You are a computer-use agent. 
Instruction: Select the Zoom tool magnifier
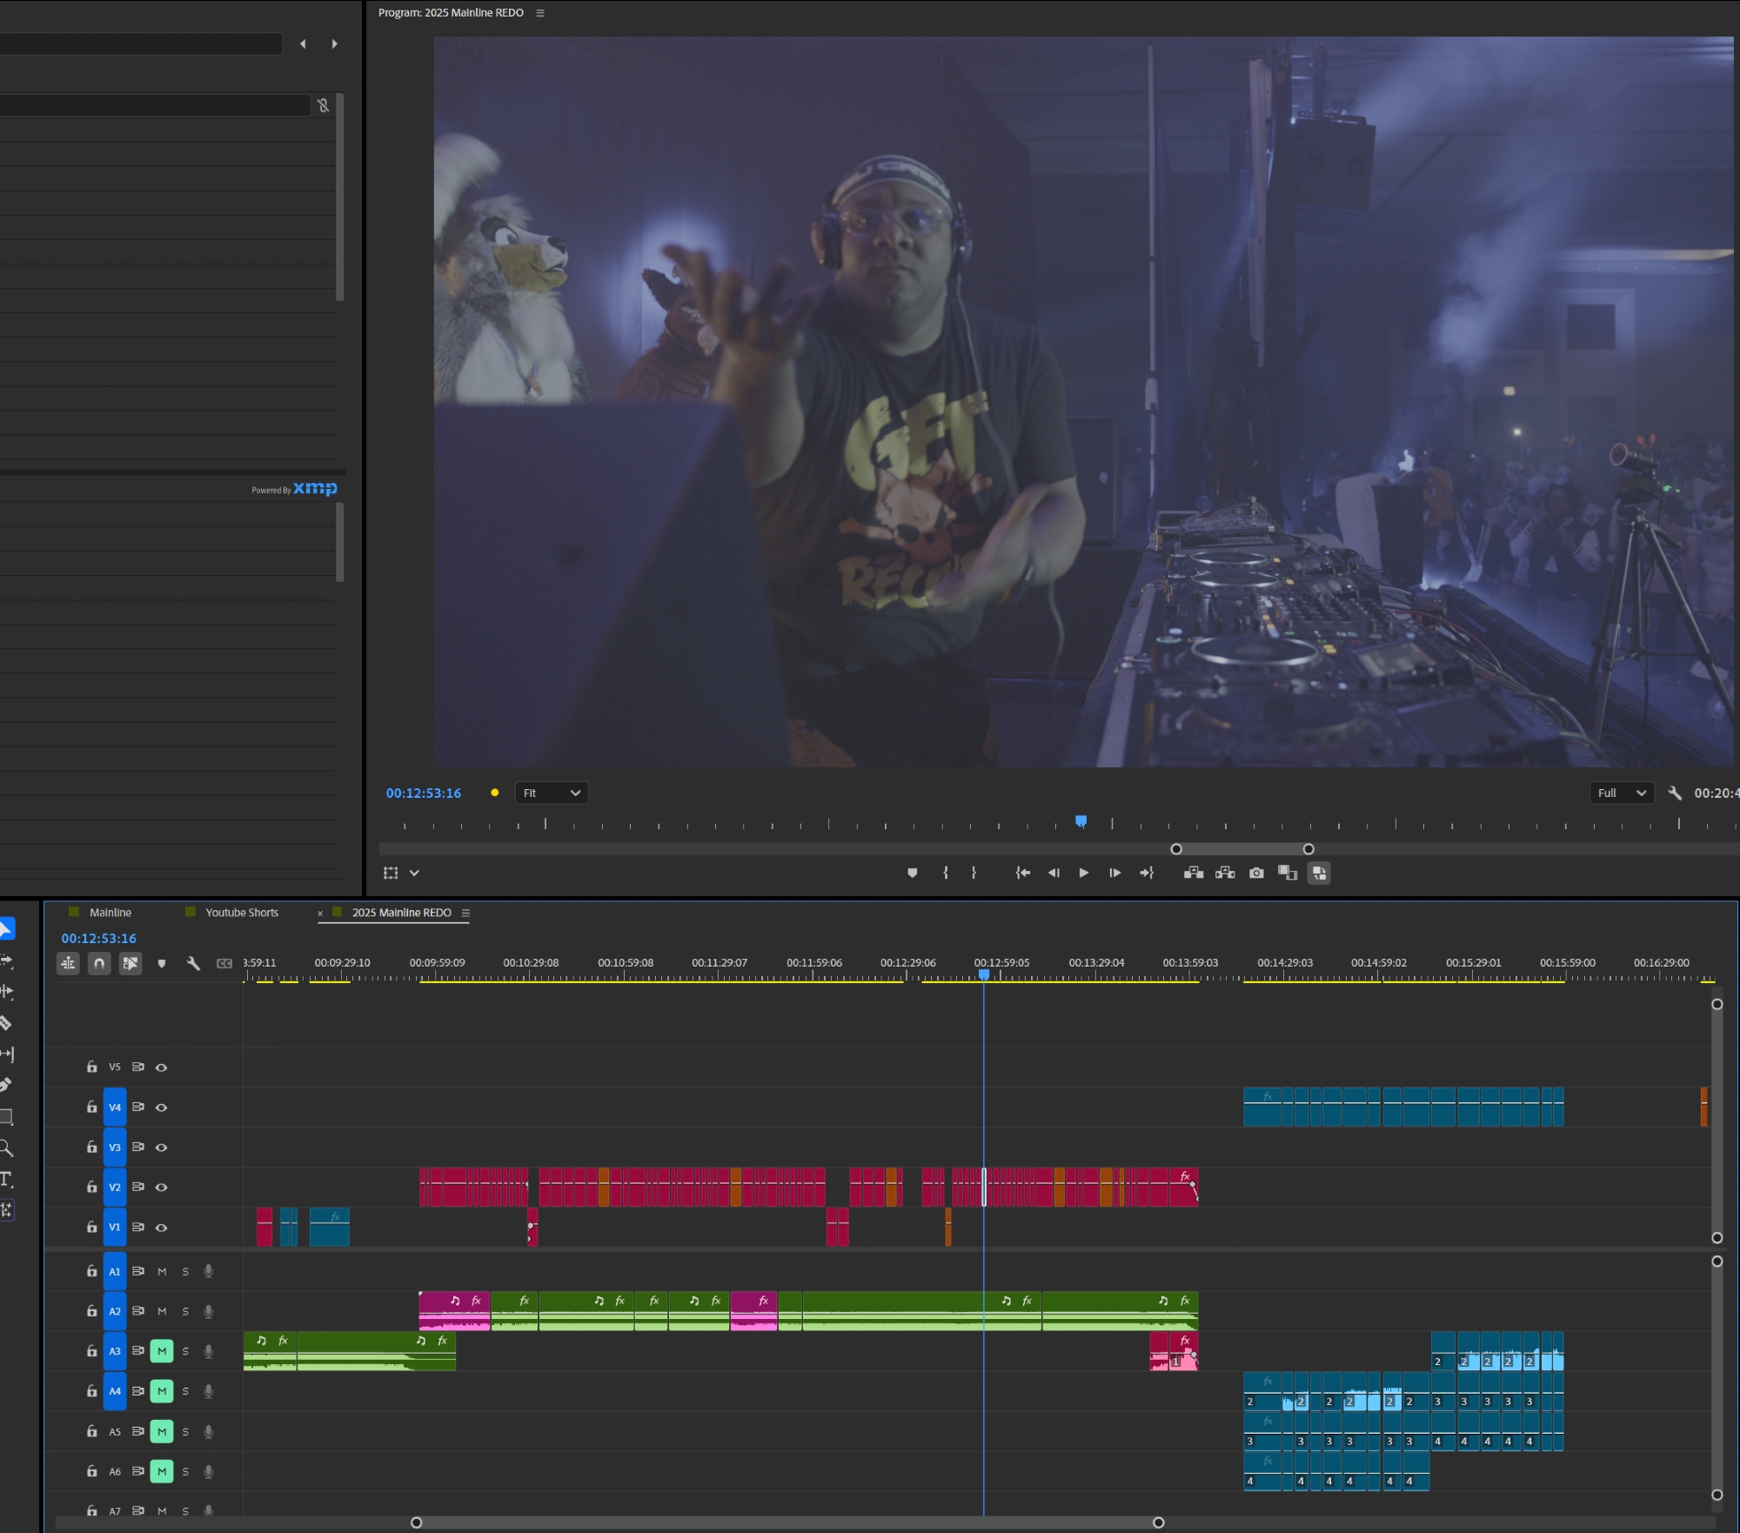tap(5, 1148)
